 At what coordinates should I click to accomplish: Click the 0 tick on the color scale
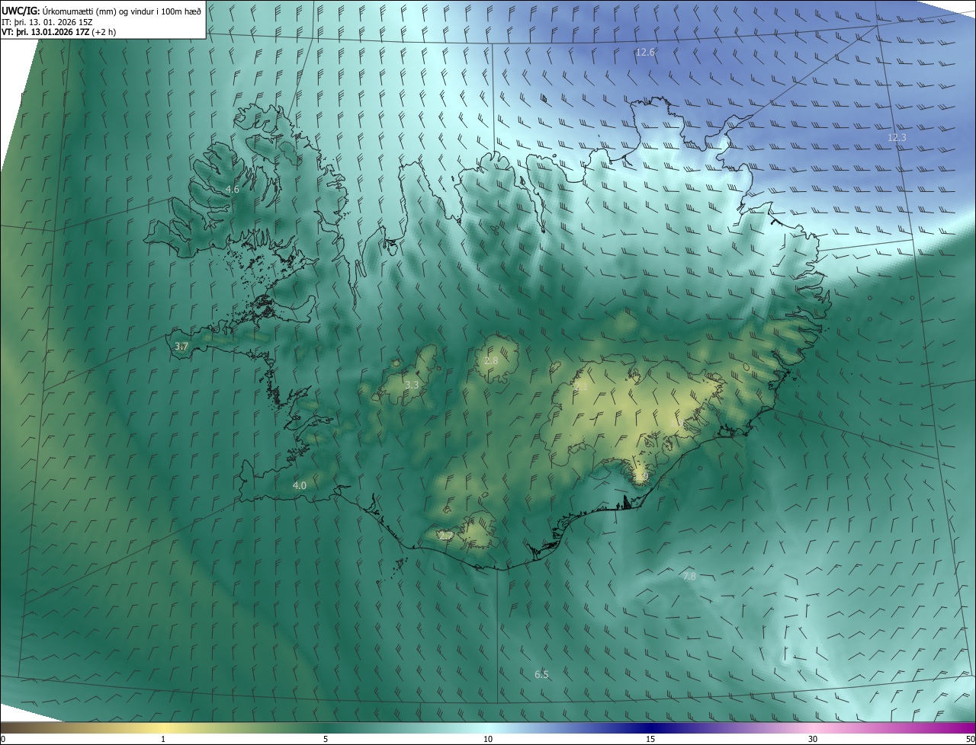(x=3, y=739)
